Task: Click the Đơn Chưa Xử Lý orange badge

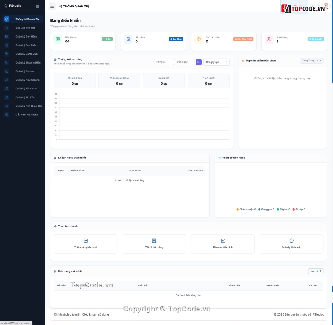Action: [x=243, y=39]
